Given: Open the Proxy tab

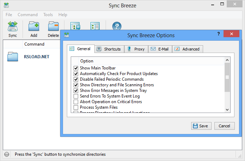Looking at the screenshot, I should (x=136, y=49).
